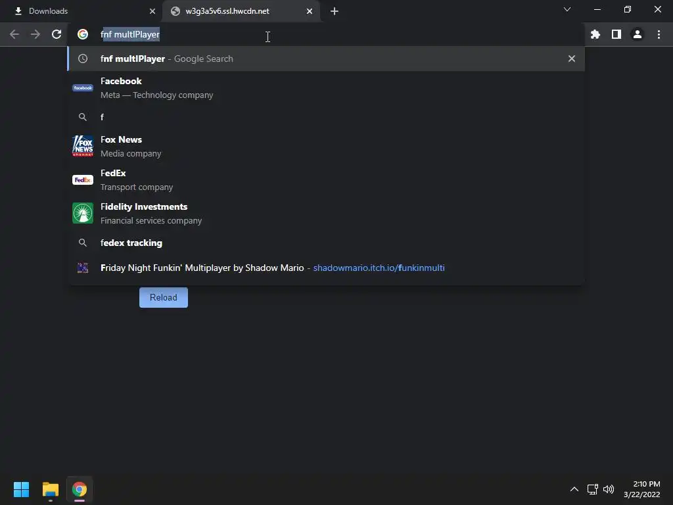
Task: Click the Friday Night Funkin' favicon
Action: tap(83, 268)
